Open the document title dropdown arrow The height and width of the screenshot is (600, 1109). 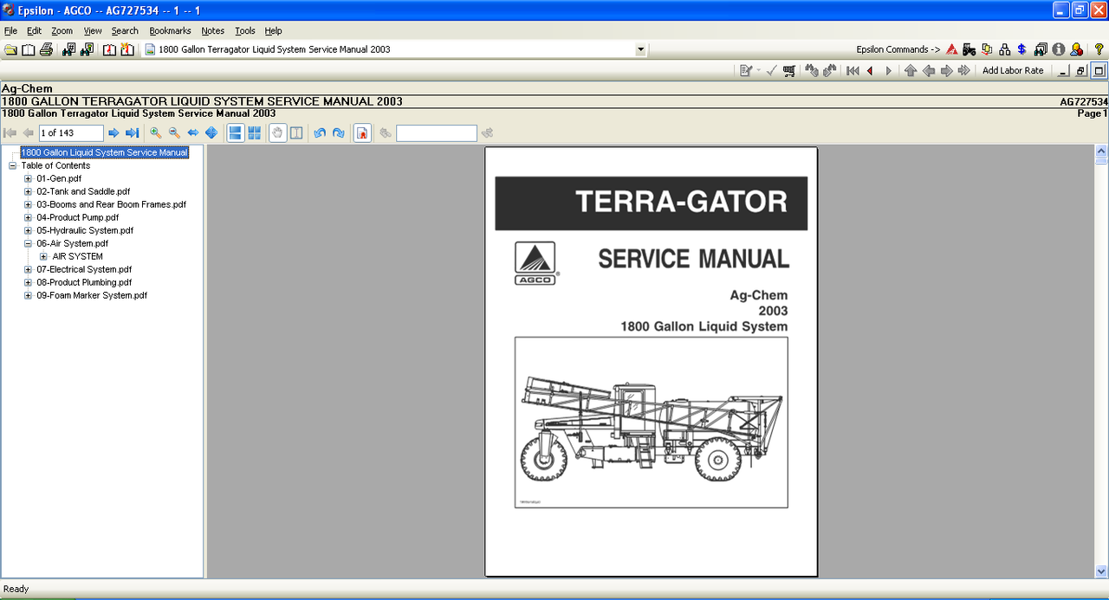pyautogui.click(x=641, y=49)
